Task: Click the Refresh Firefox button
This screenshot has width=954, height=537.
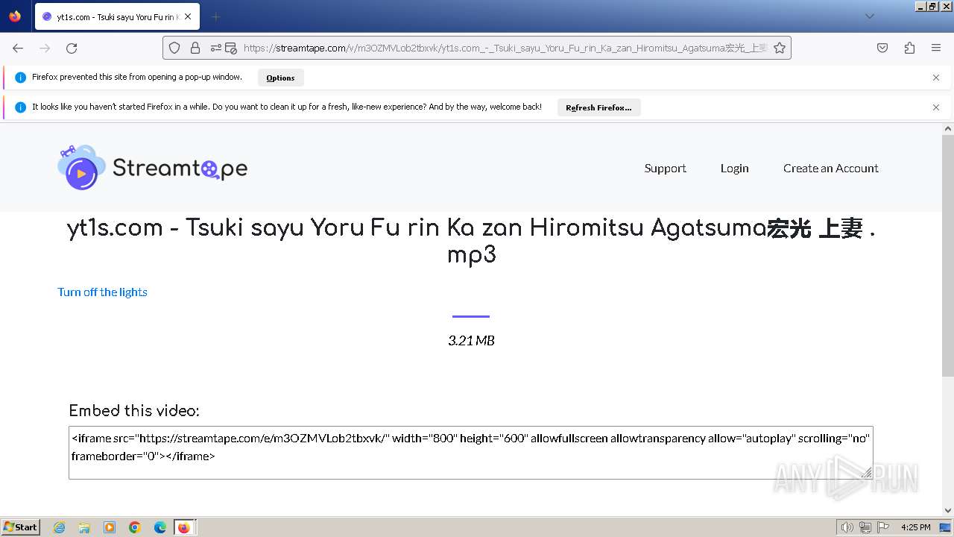Action: [598, 107]
